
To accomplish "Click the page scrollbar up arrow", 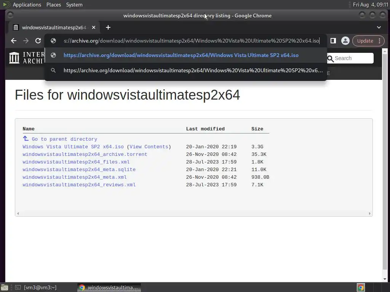I will (x=385, y=52).
